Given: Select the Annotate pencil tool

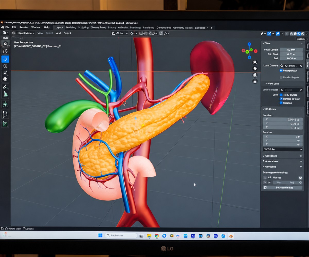Looking at the screenshot, I should [5, 87].
